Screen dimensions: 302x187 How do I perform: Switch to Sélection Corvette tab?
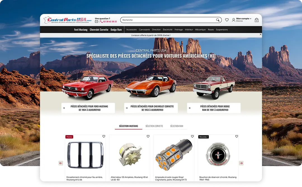[x=154, y=126]
